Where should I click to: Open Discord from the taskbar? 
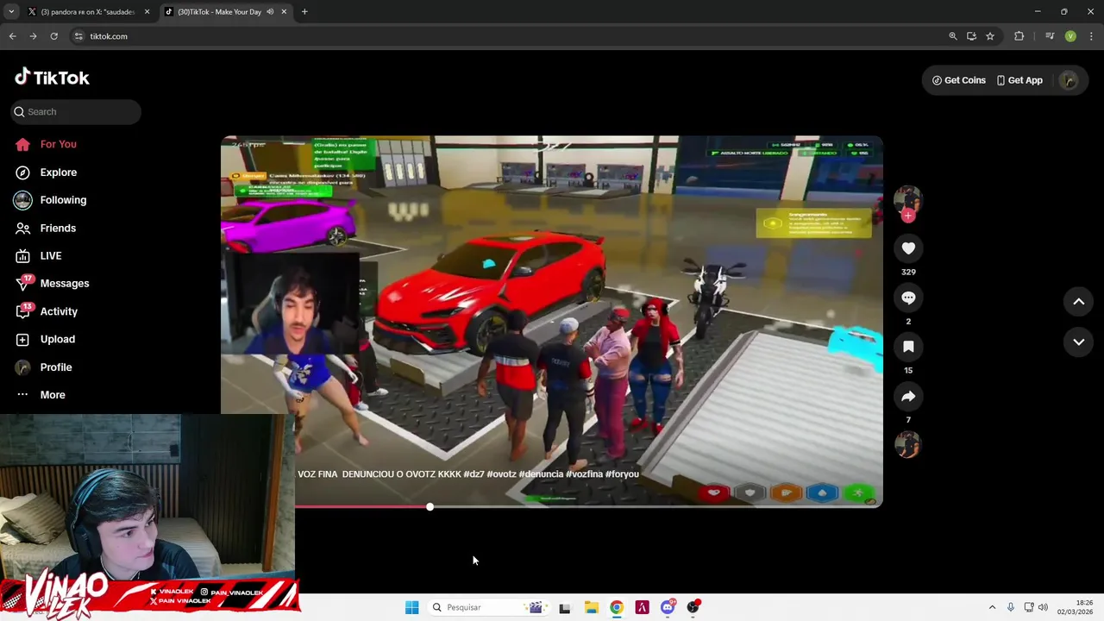point(668,607)
